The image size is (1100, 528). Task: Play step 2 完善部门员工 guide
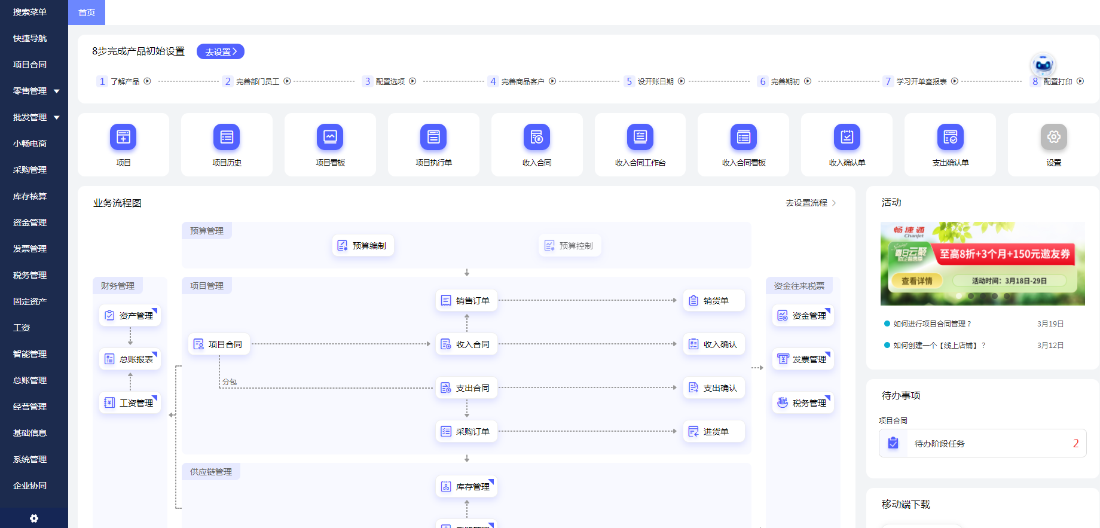tap(287, 81)
